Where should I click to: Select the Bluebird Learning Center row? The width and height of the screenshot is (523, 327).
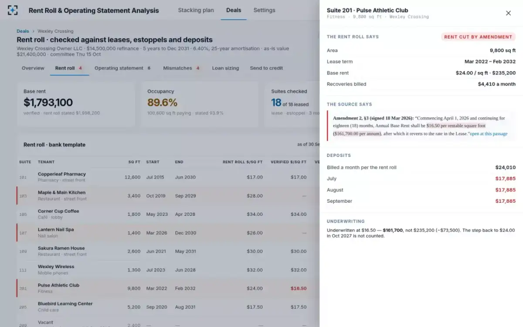pyautogui.click(x=168, y=307)
